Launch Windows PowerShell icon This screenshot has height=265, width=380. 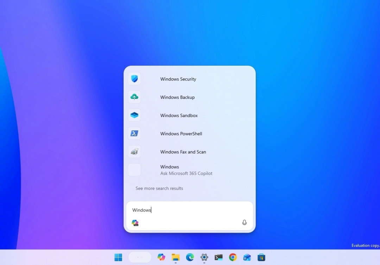(134, 133)
